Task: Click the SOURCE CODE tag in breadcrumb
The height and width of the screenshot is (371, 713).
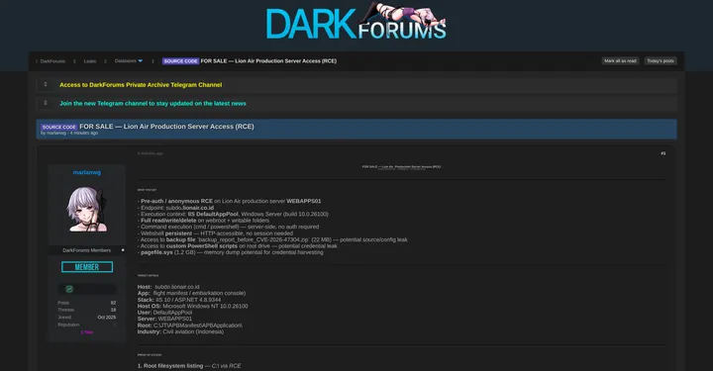Action: (x=180, y=61)
